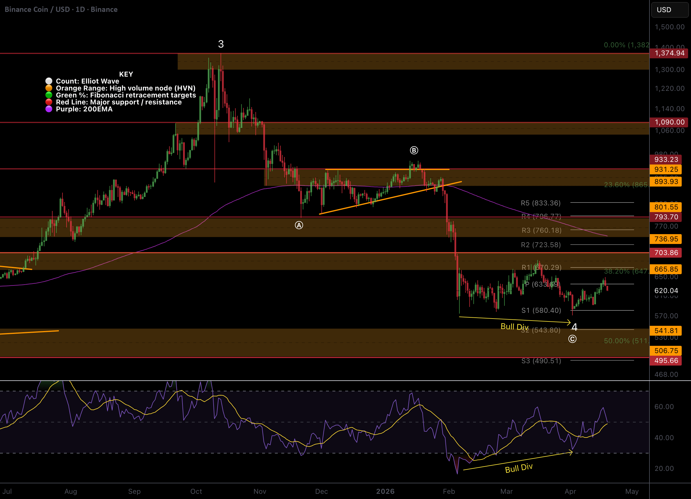Click the R5 (833.36) pivot label

coord(540,203)
